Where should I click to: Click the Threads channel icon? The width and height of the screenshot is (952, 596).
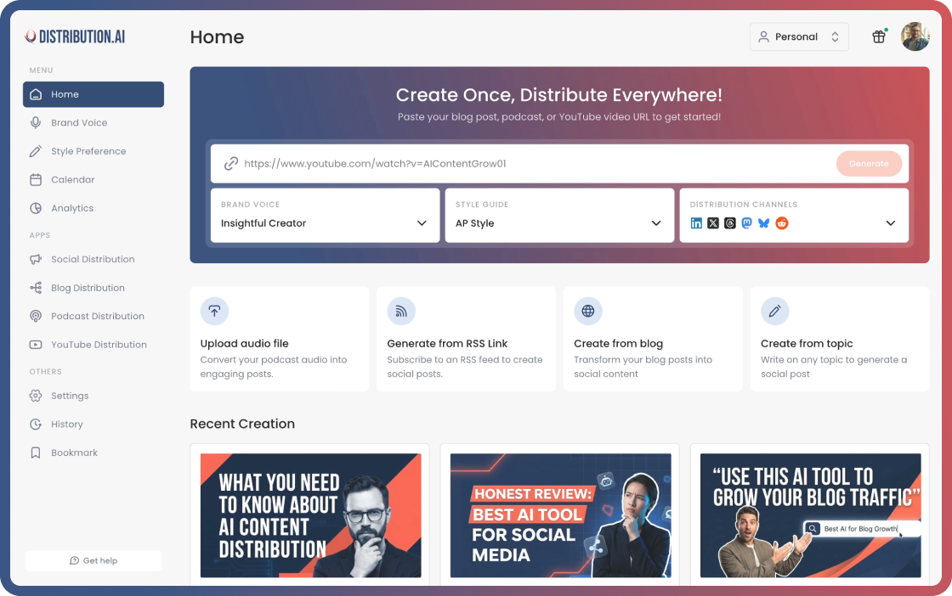click(x=730, y=223)
